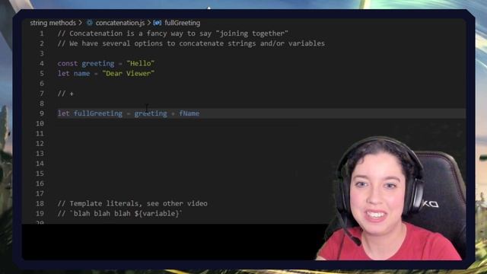
Task: Select the fullGreeting breadcrumb symbol
Action: coord(183,23)
